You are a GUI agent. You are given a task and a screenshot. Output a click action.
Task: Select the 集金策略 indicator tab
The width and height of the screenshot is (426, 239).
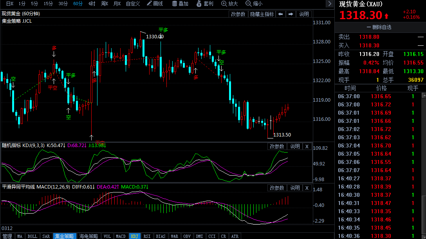(x=64, y=236)
